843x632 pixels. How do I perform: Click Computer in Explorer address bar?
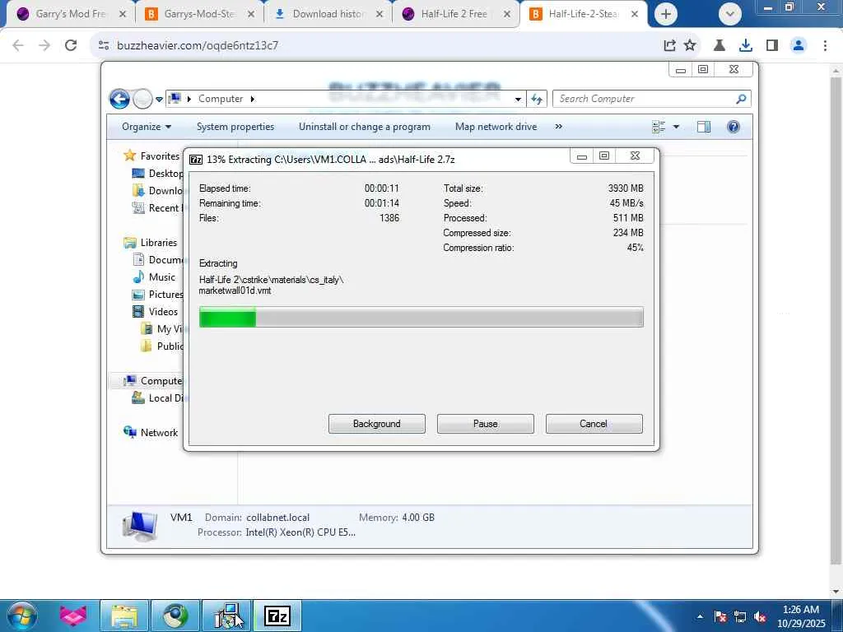click(221, 99)
